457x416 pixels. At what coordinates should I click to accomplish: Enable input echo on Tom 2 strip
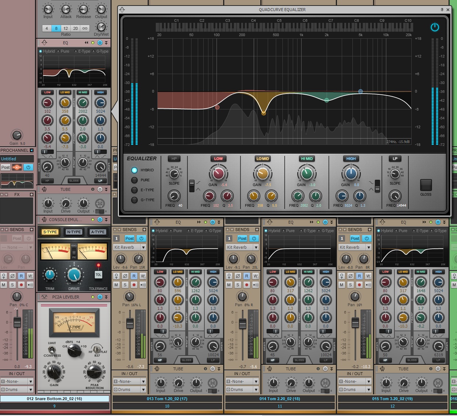coord(255,285)
